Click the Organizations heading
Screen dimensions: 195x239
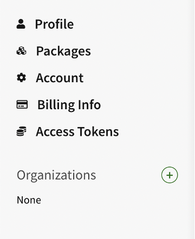(56, 175)
